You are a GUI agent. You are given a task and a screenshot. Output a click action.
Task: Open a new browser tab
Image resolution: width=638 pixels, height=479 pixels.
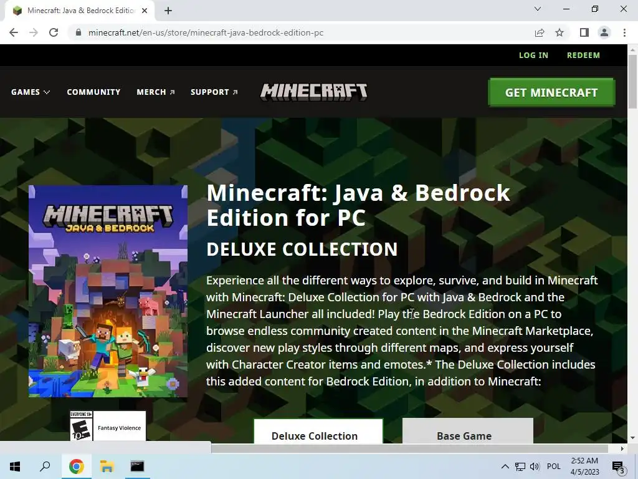click(x=168, y=11)
